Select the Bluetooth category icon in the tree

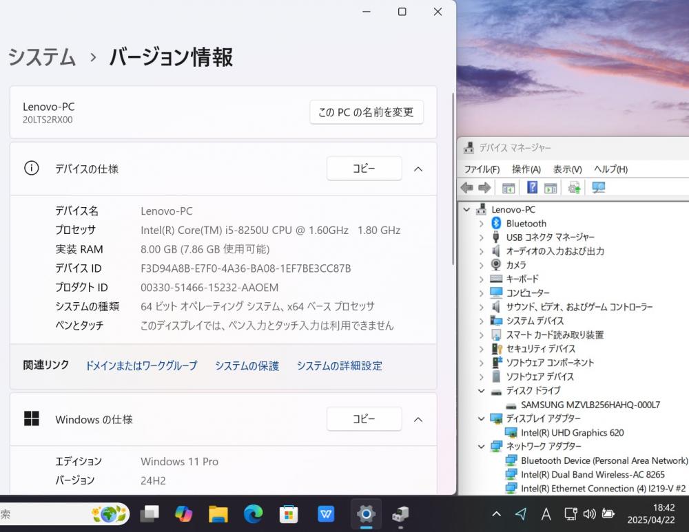point(496,223)
